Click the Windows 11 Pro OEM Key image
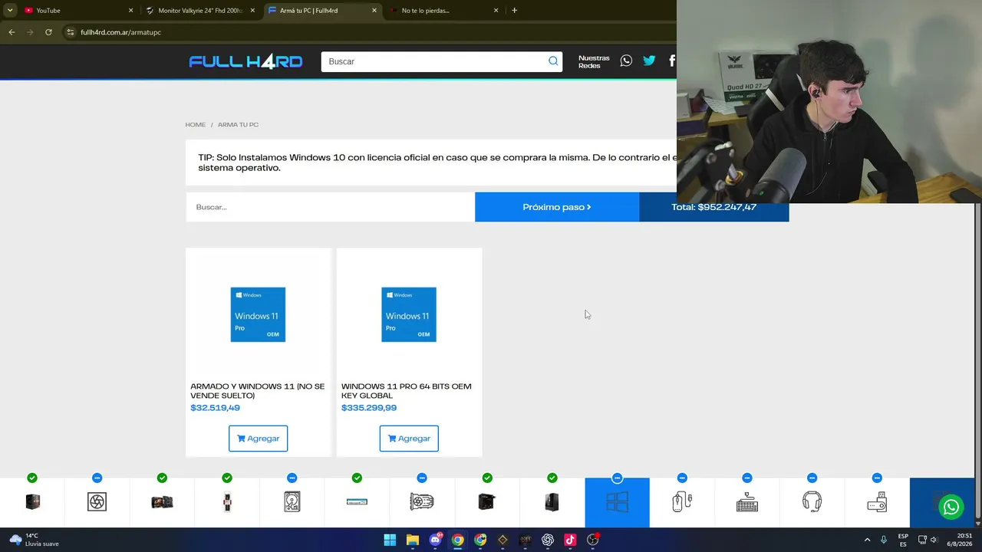The image size is (982, 552). (x=409, y=314)
